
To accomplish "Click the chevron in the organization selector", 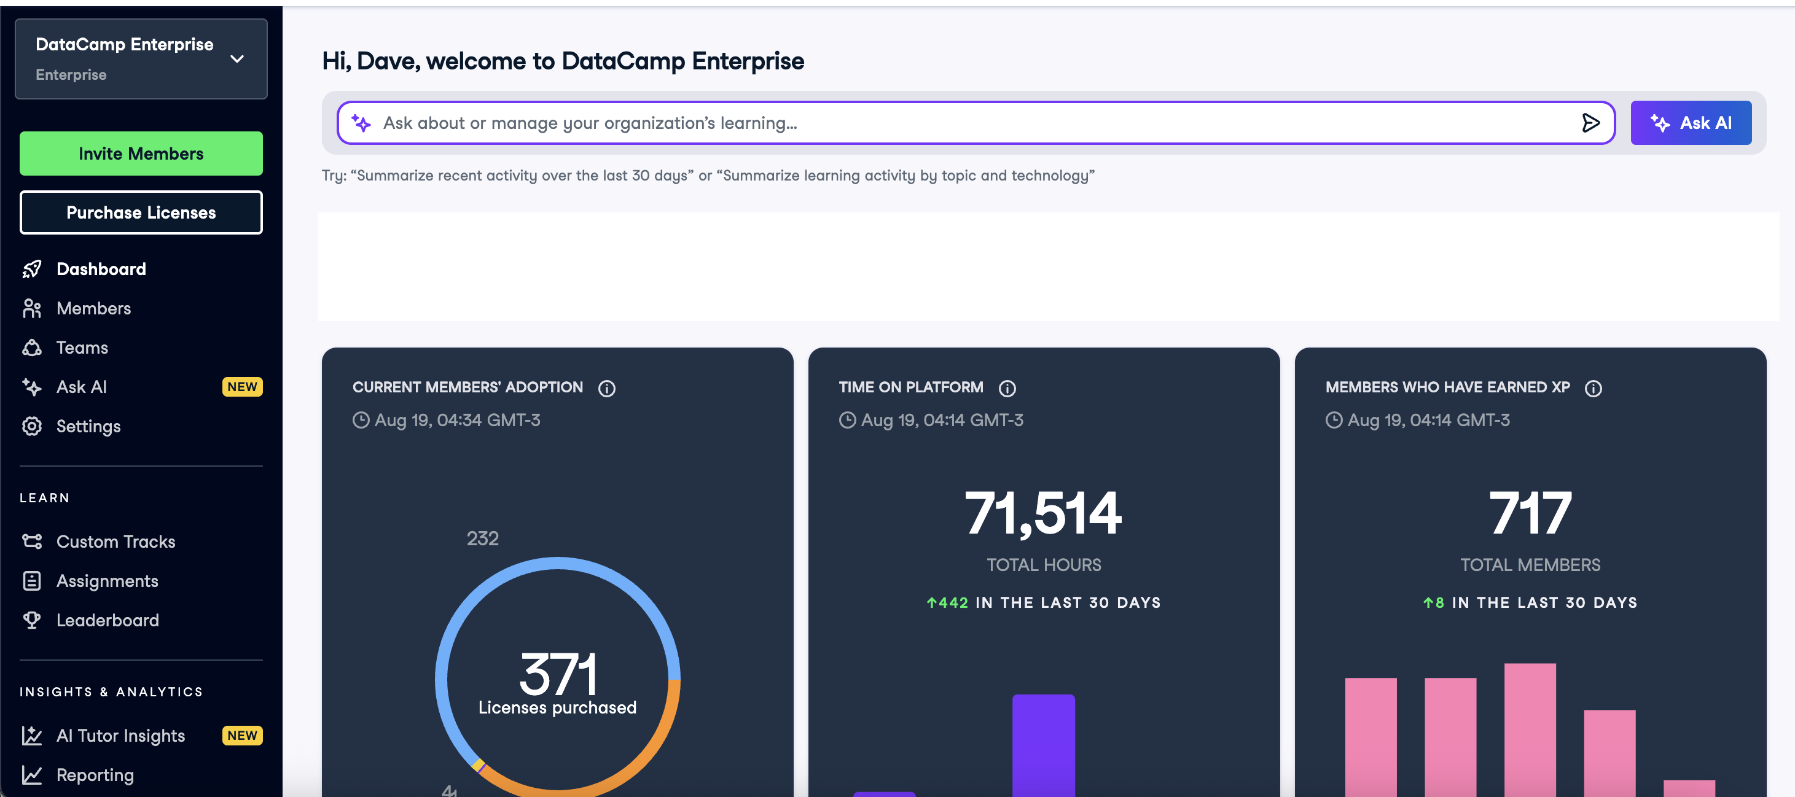I will click(x=237, y=58).
